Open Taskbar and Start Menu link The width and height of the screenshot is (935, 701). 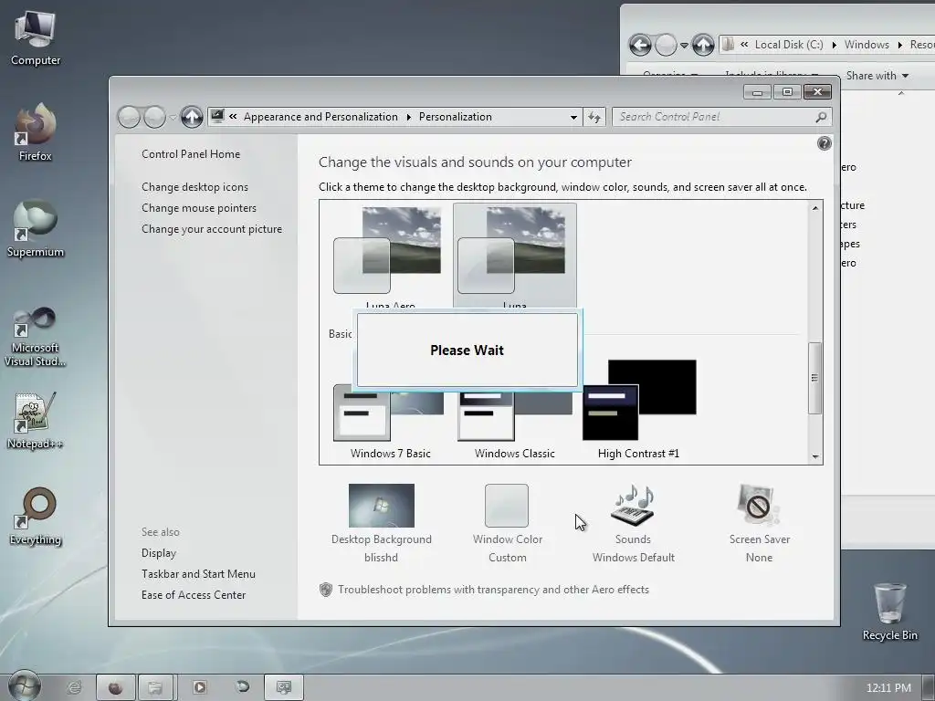pyautogui.click(x=198, y=573)
